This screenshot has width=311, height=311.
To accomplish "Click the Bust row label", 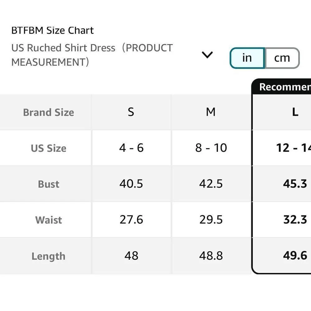I will coord(49,184).
